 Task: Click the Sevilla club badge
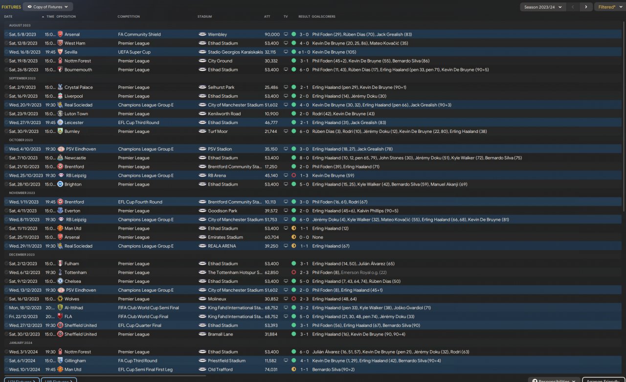tap(60, 52)
